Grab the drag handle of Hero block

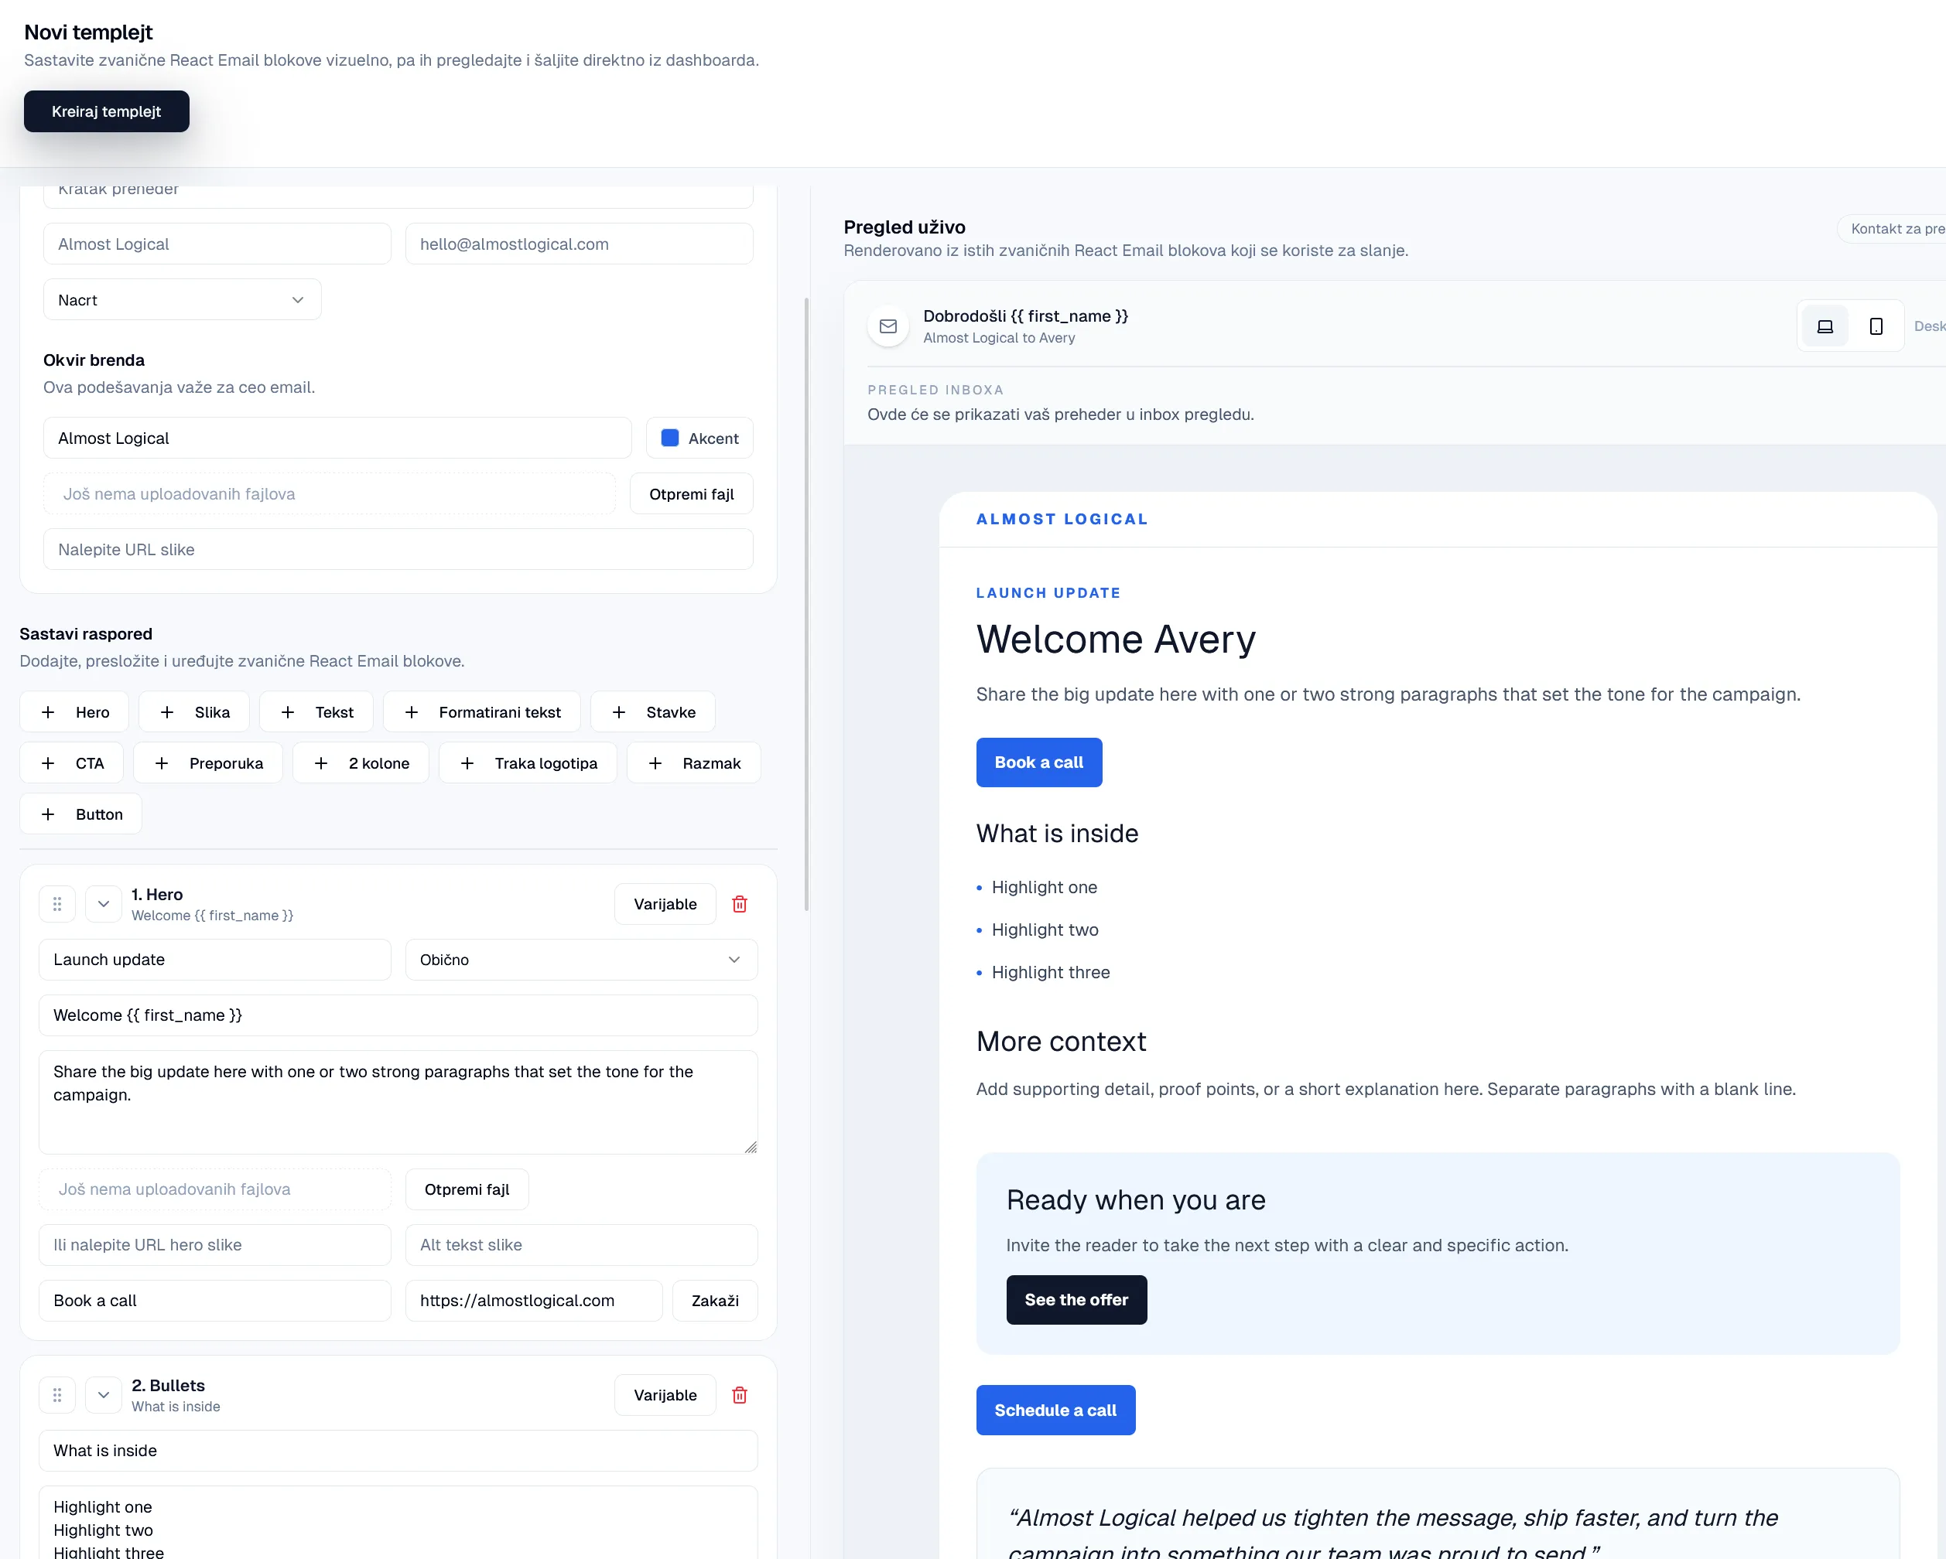pos(56,904)
